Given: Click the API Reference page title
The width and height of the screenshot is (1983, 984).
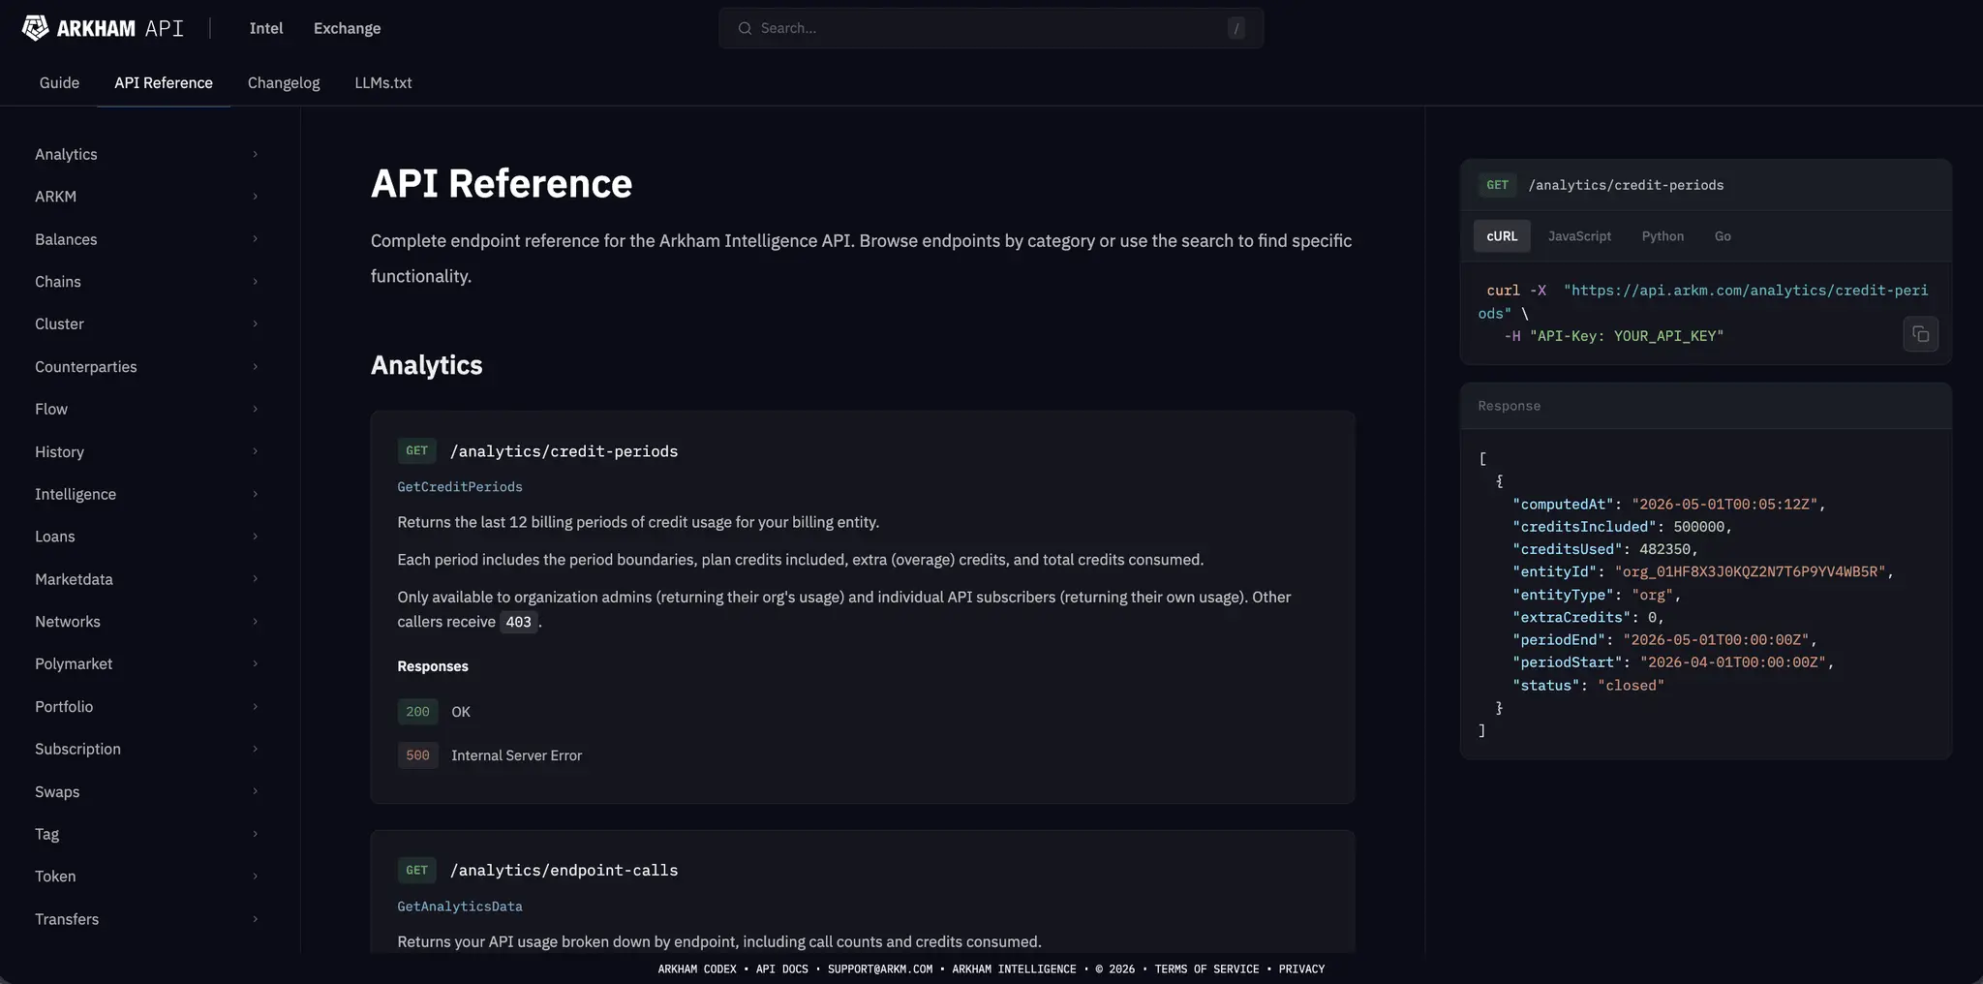Looking at the screenshot, I should click(x=502, y=183).
